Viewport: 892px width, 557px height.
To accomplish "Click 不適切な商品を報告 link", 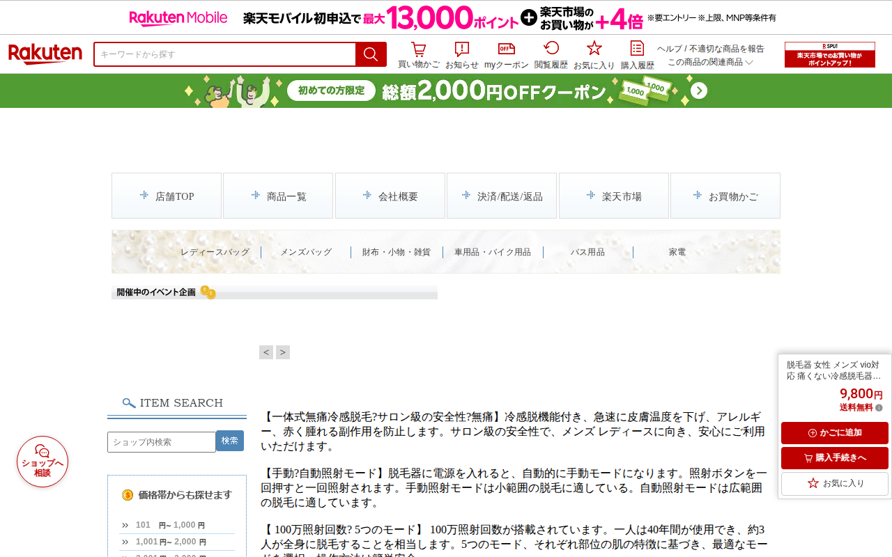I will (x=727, y=49).
